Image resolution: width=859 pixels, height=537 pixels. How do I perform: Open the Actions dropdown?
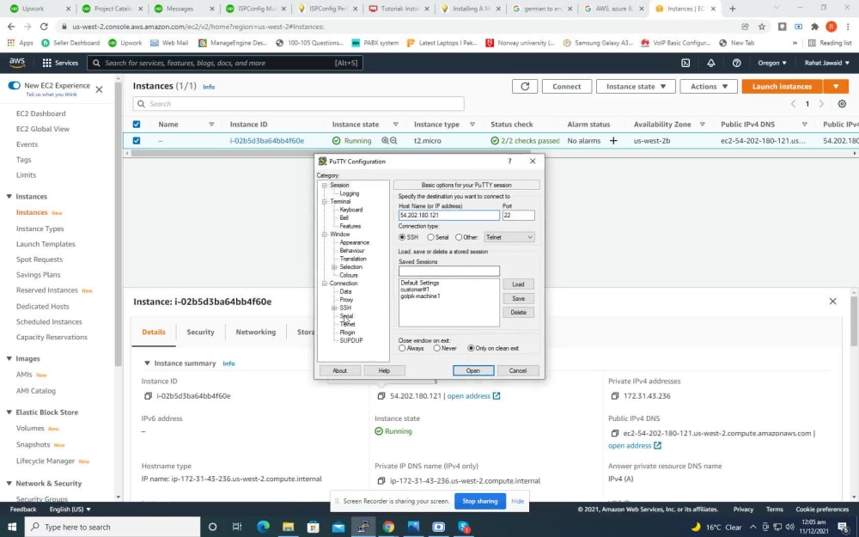pyautogui.click(x=709, y=87)
